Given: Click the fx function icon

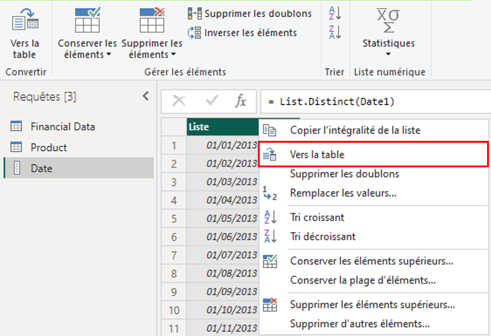Looking at the screenshot, I should (x=241, y=101).
